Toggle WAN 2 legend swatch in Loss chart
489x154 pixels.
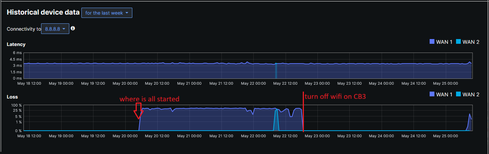tap(459, 94)
